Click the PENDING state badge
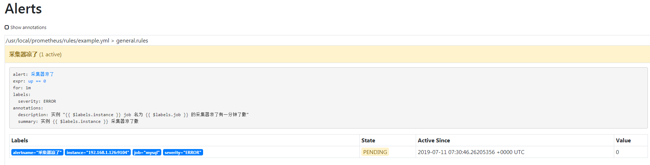650x165 pixels. [375, 152]
